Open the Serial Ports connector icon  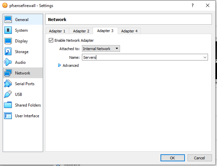coord(8,84)
